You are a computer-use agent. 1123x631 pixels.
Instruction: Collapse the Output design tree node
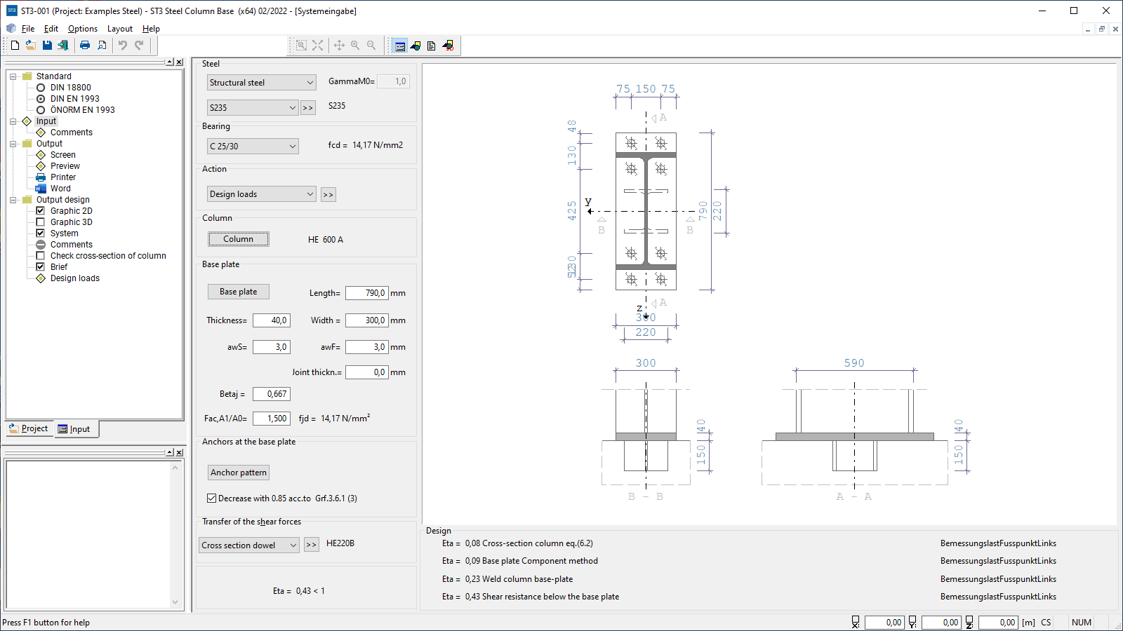(13, 200)
